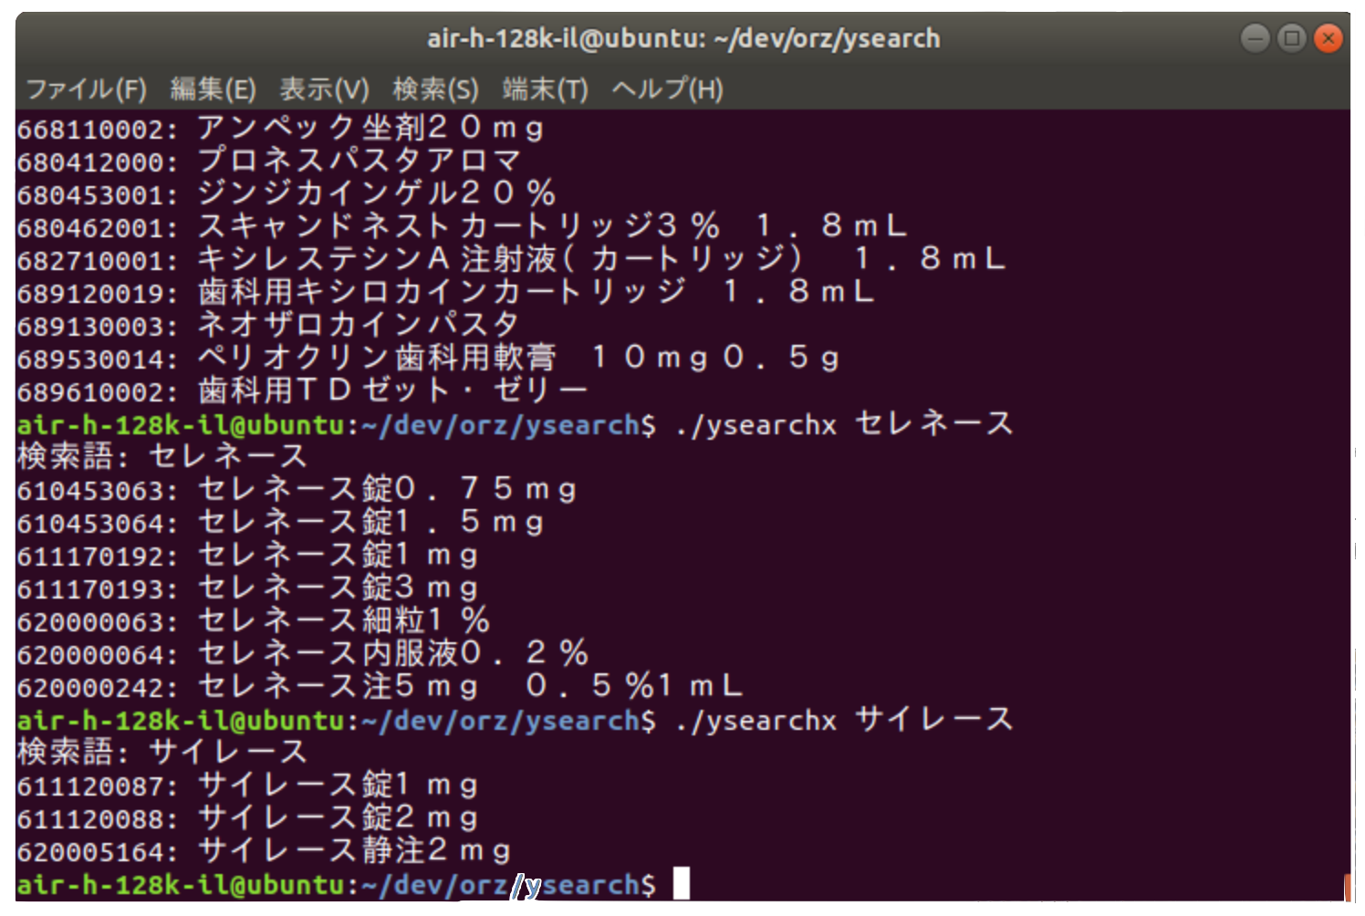Open the ヘルプ(H) menu
The image size is (1365, 916).
coord(667,89)
